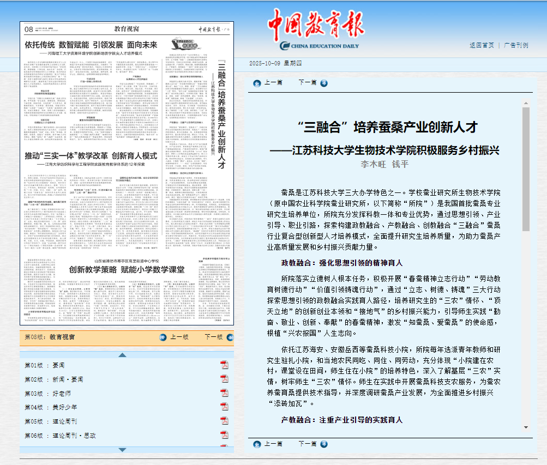Select 第06版 理论周刊·思政 in page list
Screen dimensions: 547x465
[60, 436]
